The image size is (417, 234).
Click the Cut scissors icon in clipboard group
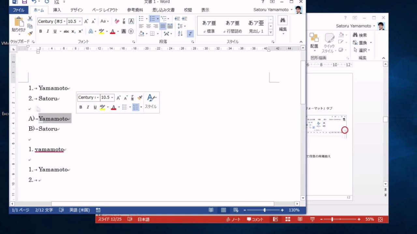30,19
